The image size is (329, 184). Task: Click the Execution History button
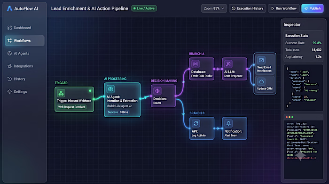tap(247, 8)
